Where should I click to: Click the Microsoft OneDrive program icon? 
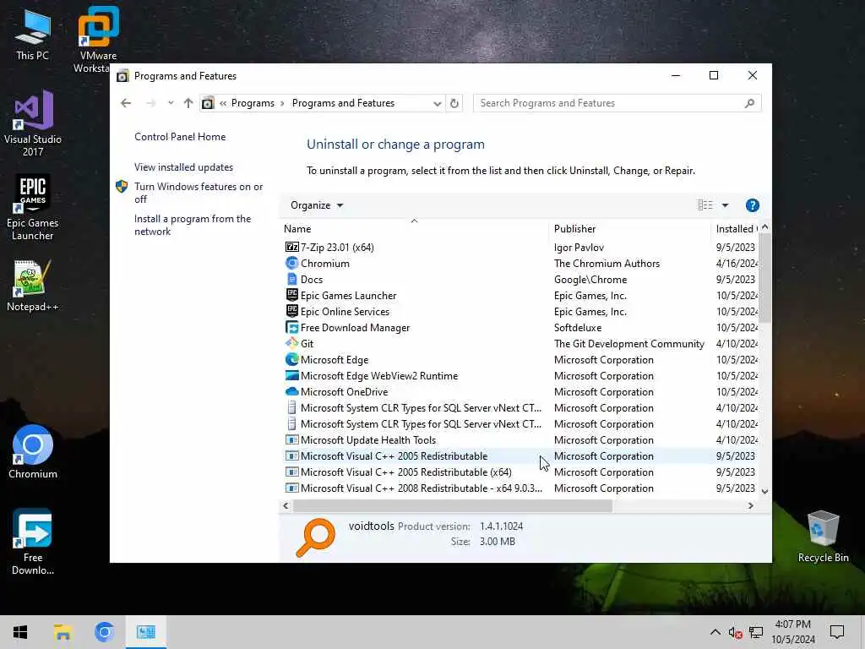(291, 392)
